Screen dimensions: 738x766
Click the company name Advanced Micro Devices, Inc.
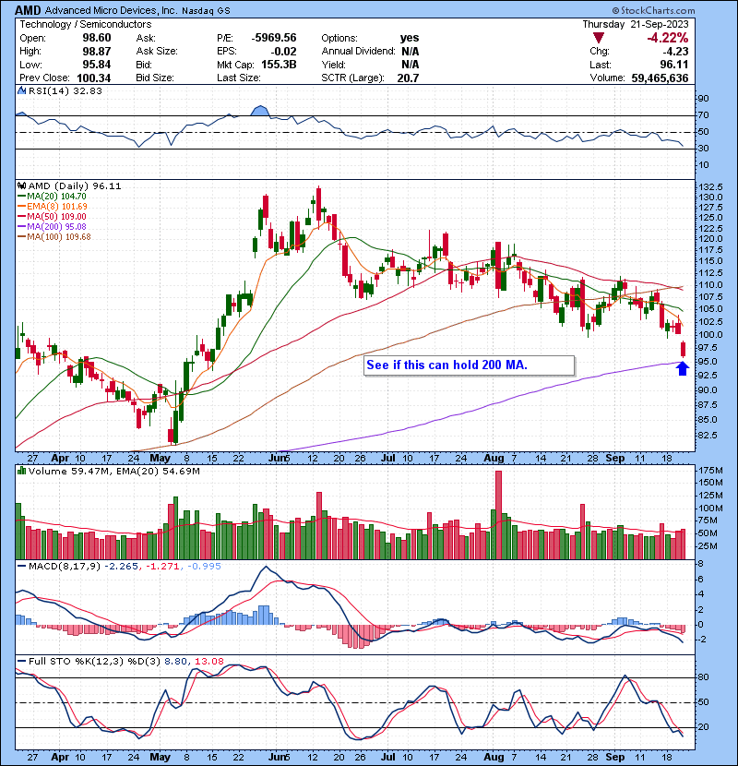pos(112,10)
